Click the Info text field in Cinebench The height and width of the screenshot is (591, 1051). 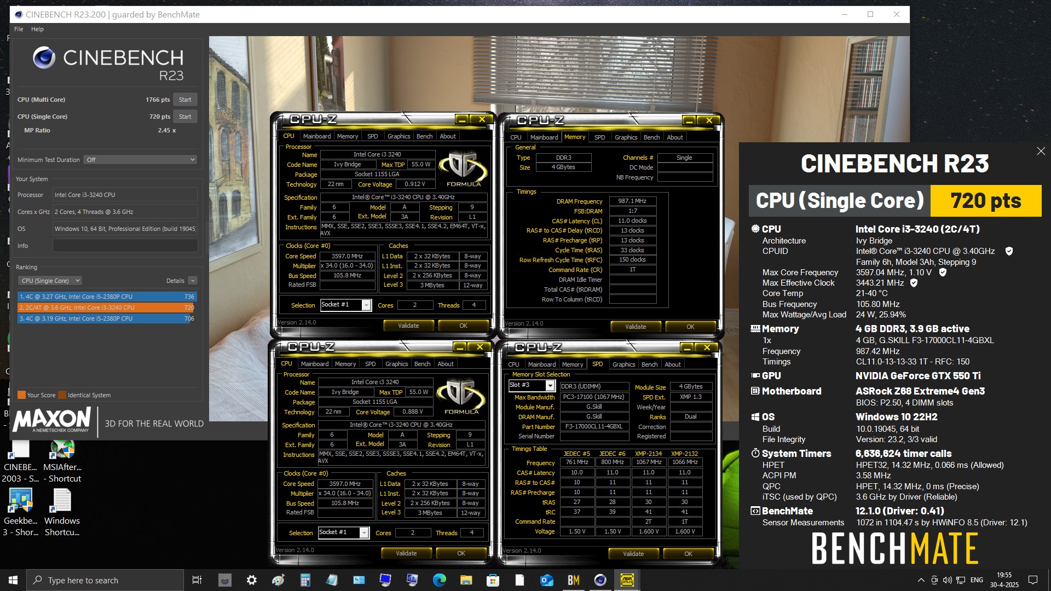pyautogui.click(x=125, y=246)
